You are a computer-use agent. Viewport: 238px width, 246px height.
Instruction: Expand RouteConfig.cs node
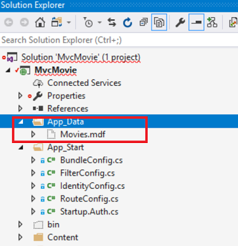point(33,199)
